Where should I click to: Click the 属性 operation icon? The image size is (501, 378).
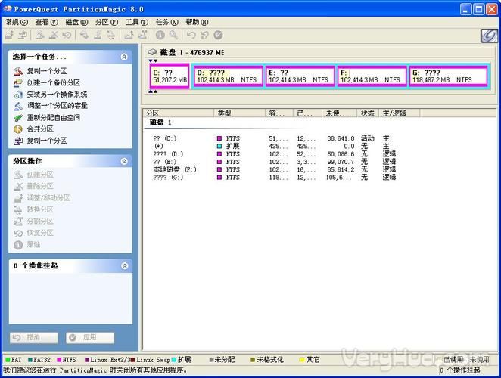(18, 244)
